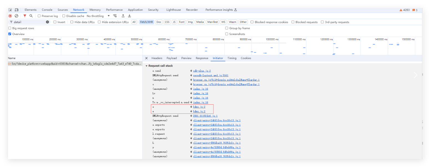Switch to the Elements panel
Image resolution: width=431 pixels, height=167 pixels.
point(30,10)
